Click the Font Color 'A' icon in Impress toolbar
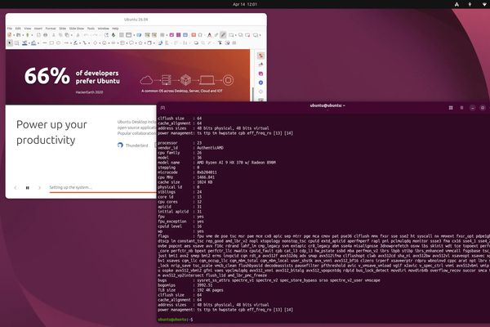Image resolution: width=490 pixels, height=327 pixels. point(209,35)
